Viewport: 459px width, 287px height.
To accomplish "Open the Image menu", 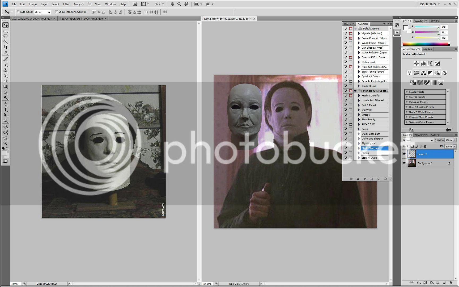I will pos(33,4).
